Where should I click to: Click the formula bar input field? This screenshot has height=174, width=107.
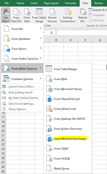82,33
